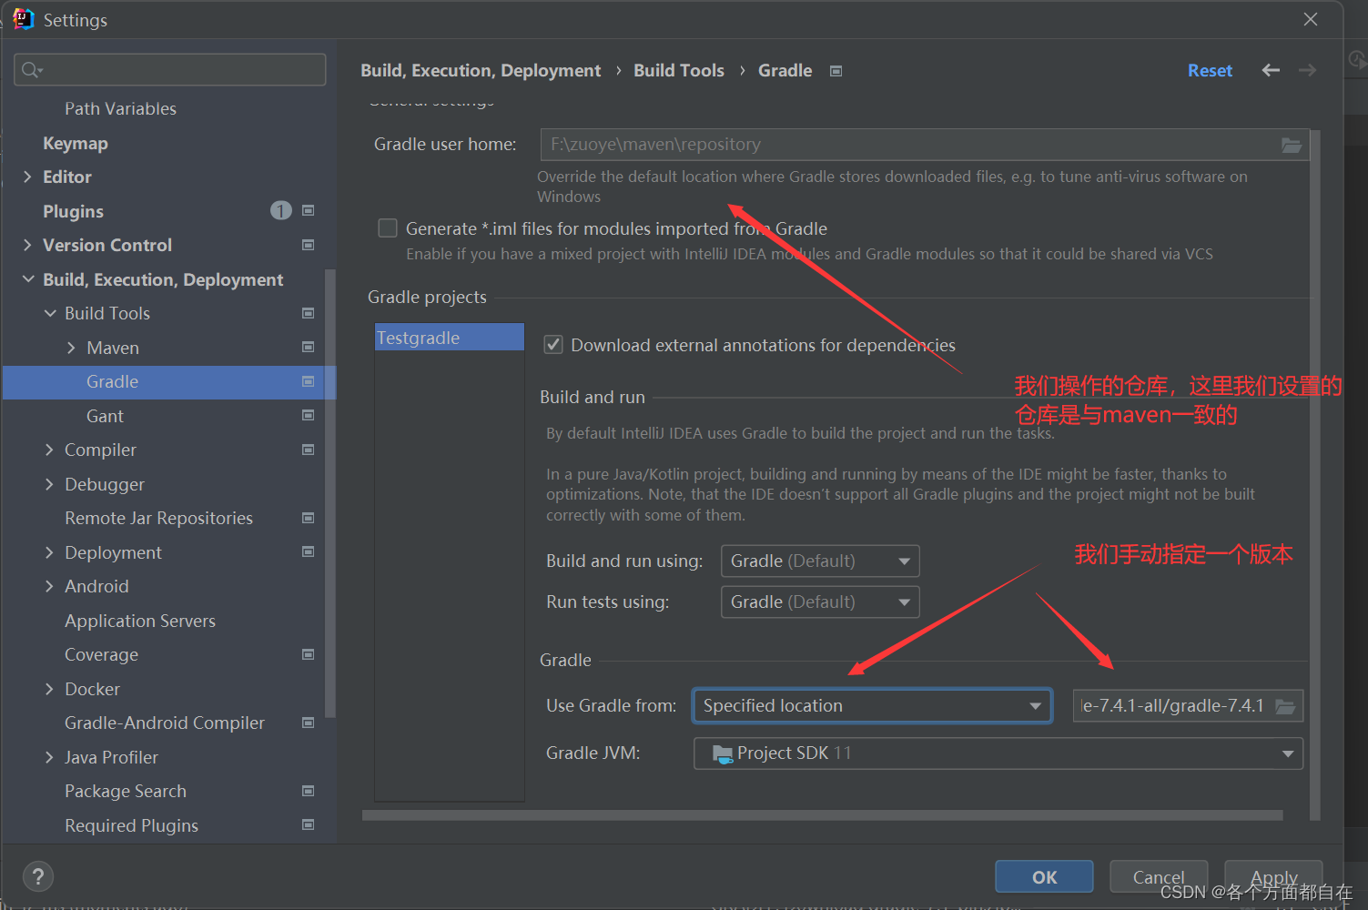The height and width of the screenshot is (910, 1368).
Task: Expand the Docker node
Action: pyautogui.click(x=49, y=689)
